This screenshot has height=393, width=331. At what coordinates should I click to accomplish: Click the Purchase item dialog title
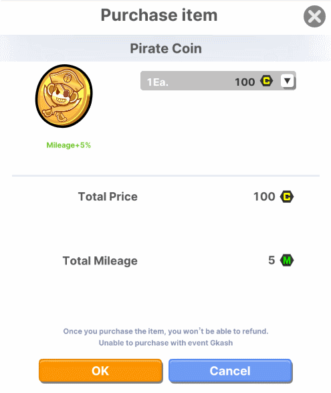(159, 15)
